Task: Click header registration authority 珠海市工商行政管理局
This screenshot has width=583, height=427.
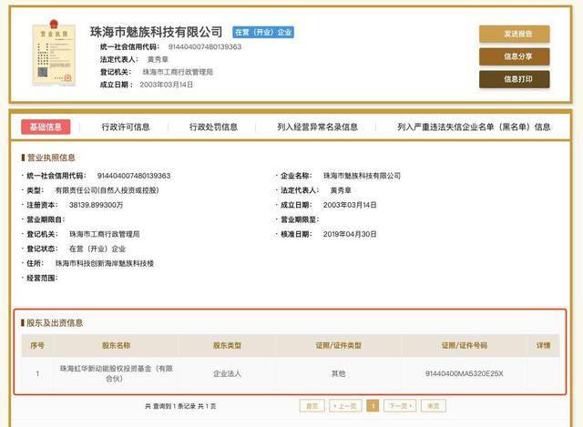Action: click(x=178, y=72)
